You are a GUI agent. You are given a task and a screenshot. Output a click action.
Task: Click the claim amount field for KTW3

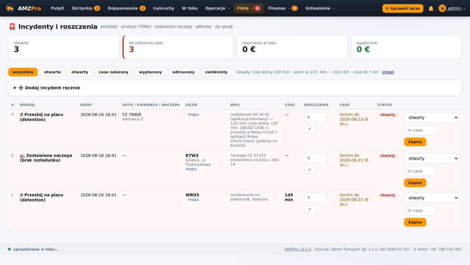click(x=316, y=158)
